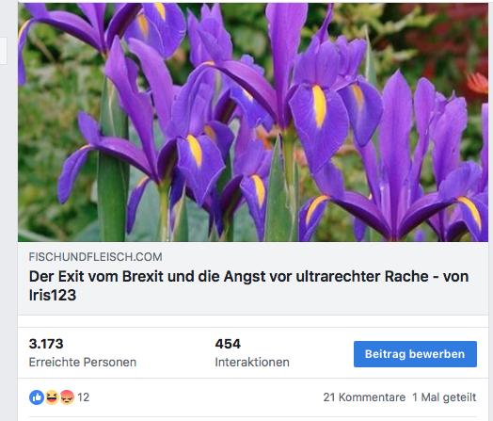This screenshot has width=493, height=421.
Task: Click the laughing Haha reaction emoji
Action: (x=52, y=397)
